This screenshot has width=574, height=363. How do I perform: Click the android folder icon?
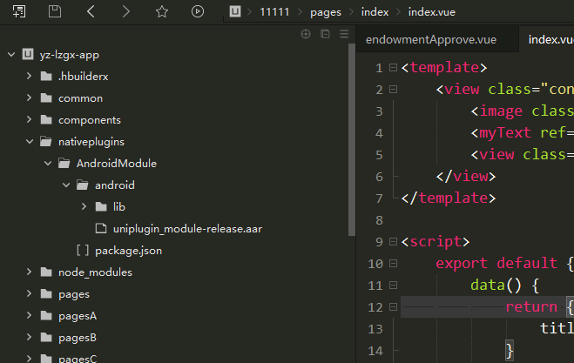(x=83, y=185)
